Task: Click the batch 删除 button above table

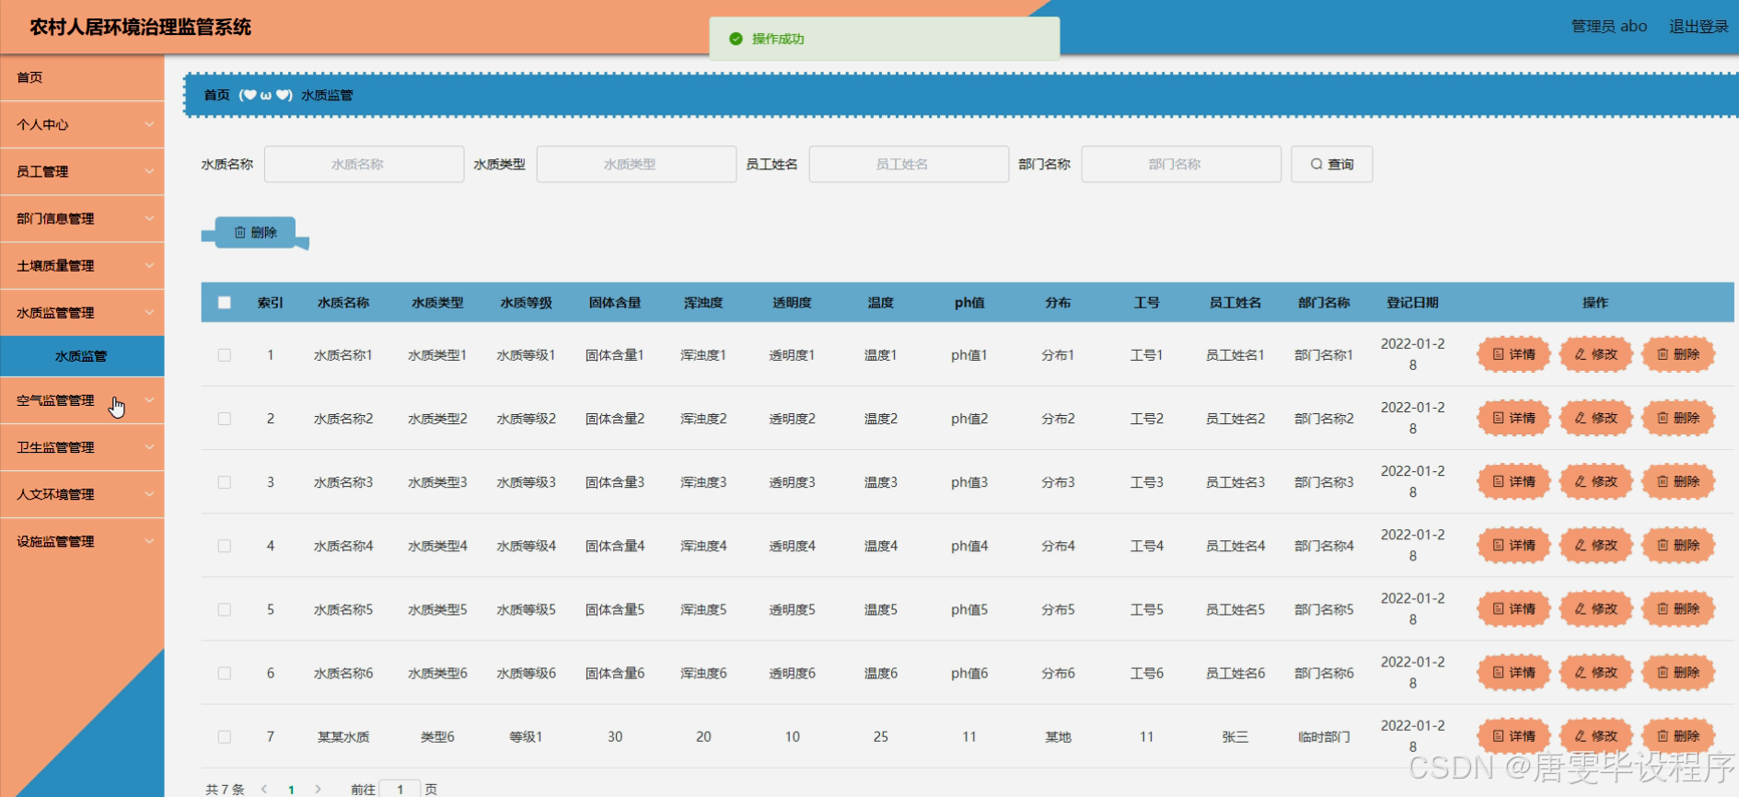Action: (x=255, y=232)
